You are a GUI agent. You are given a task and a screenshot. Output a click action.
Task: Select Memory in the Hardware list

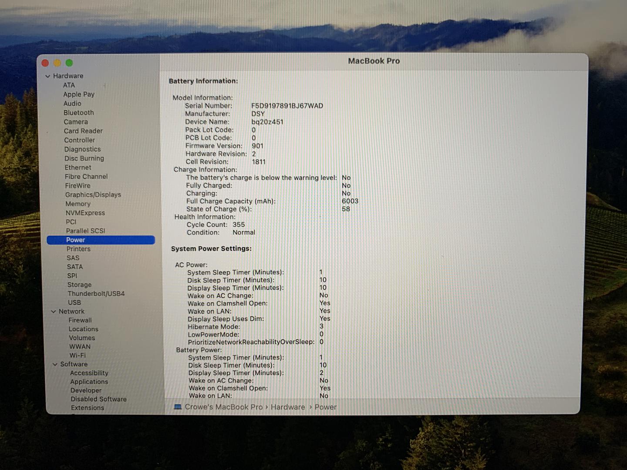click(78, 204)
